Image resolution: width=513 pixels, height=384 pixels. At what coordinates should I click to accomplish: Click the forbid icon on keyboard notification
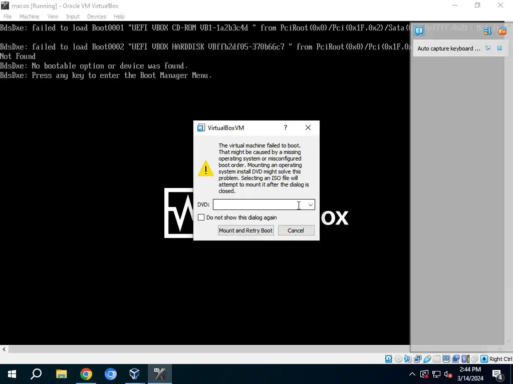click(488, 48)
